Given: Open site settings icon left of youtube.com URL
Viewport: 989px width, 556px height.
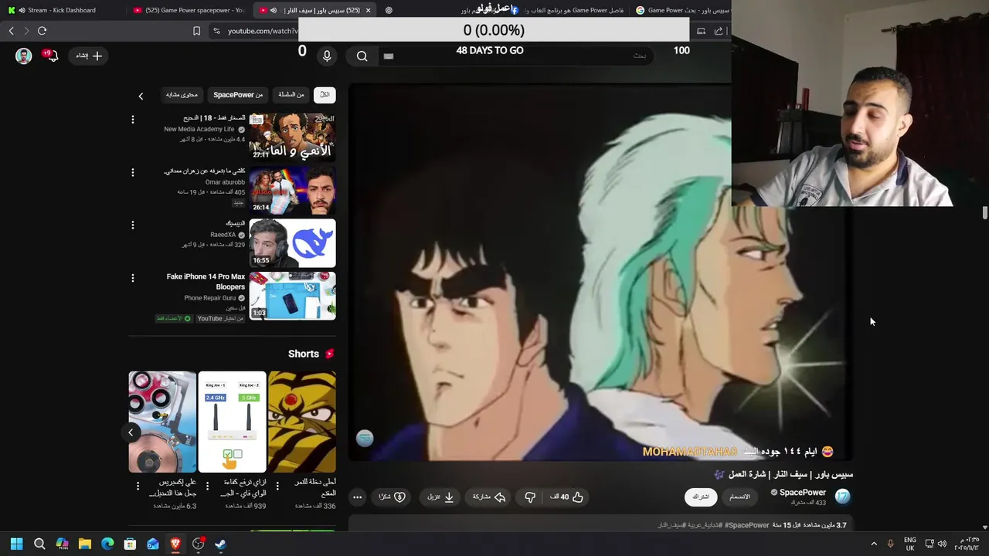Looking at the screenshot, I should (x=216, y=31).
